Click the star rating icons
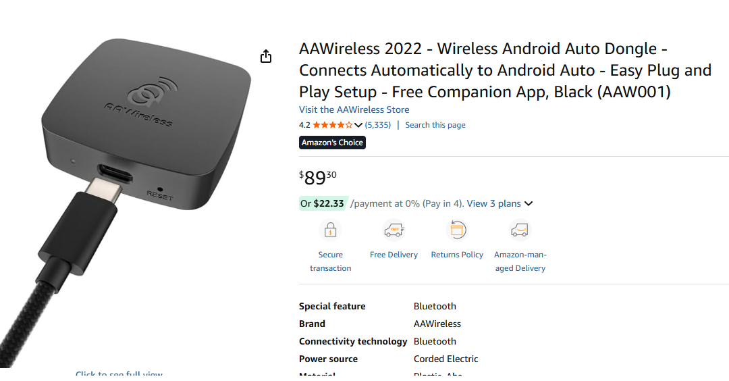 [x=332, y=125]
